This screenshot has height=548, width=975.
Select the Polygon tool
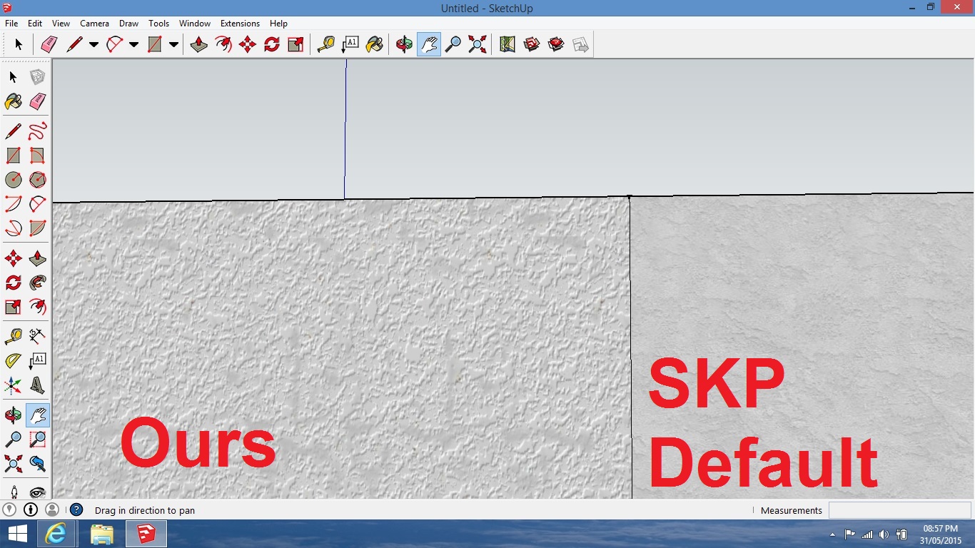pos(38,180)
